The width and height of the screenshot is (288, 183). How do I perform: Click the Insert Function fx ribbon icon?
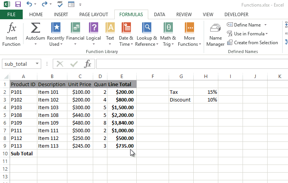tap(12, 29)
